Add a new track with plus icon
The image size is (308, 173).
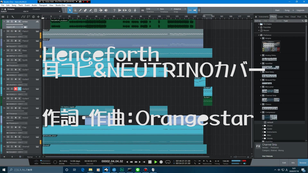38,17
